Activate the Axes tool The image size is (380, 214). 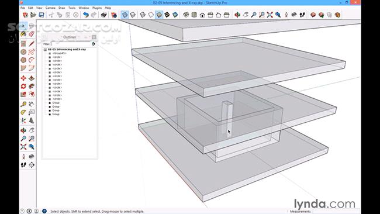coord(23,120)
